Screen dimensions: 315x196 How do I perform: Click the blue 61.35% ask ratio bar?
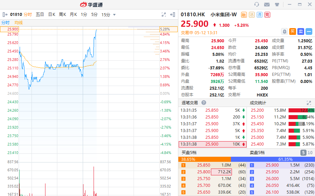pos(273,159)
